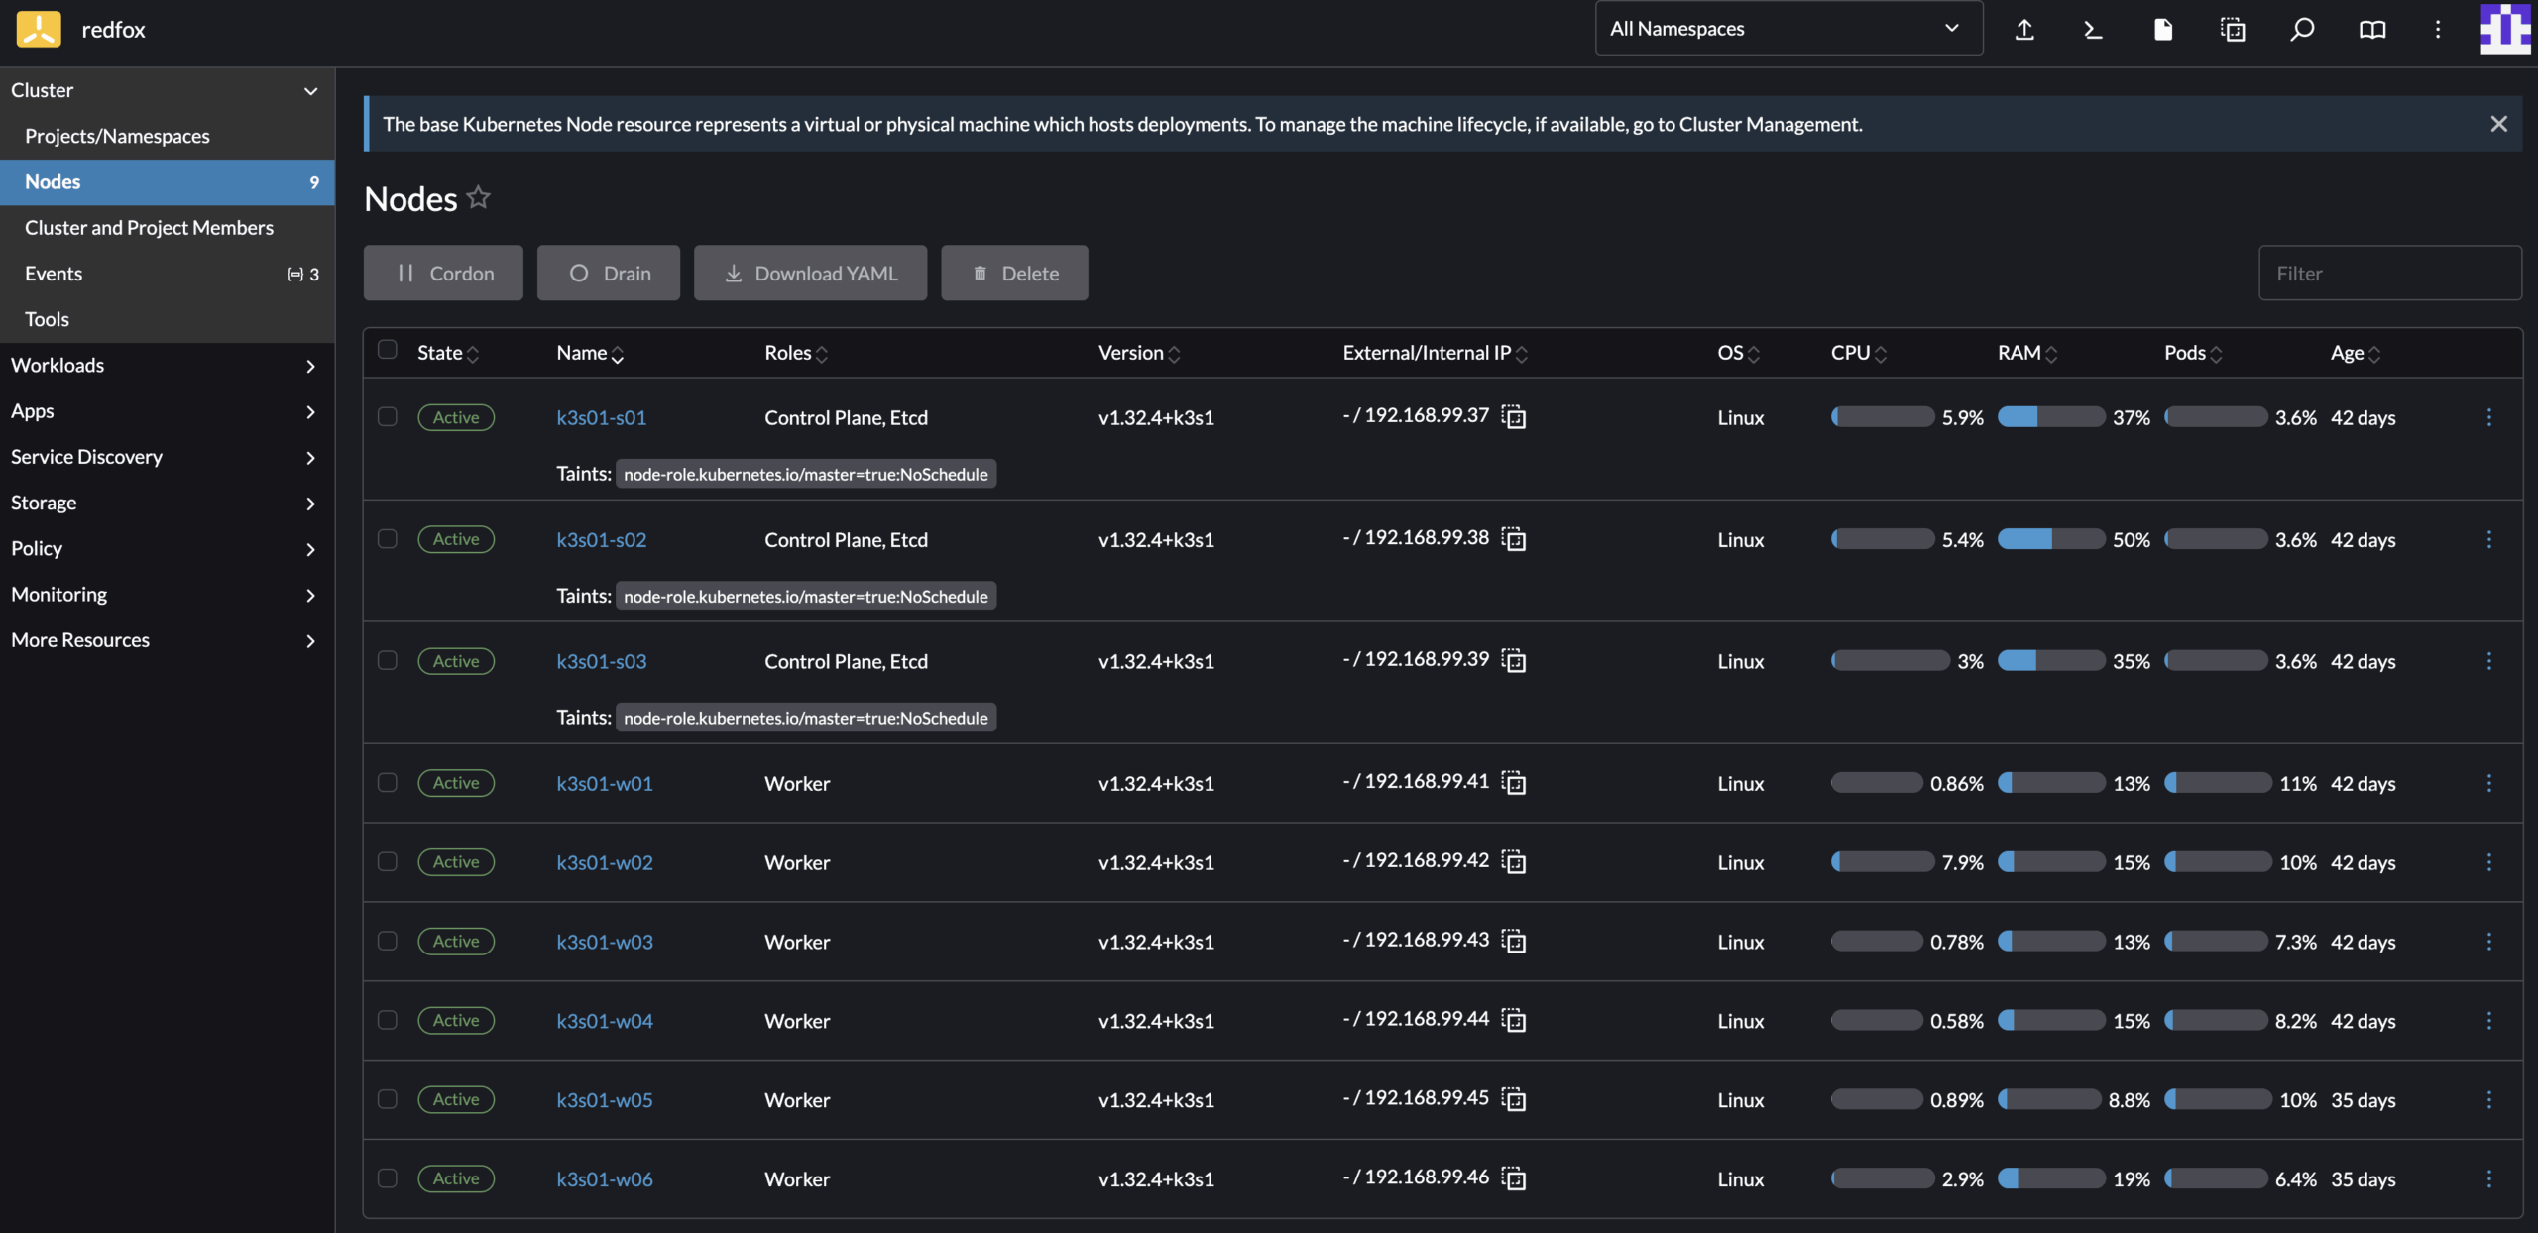This screenshot has height=1233, width=2538.
Task: Select checkbox for node k3s01-w01
Action: point(388,782)
